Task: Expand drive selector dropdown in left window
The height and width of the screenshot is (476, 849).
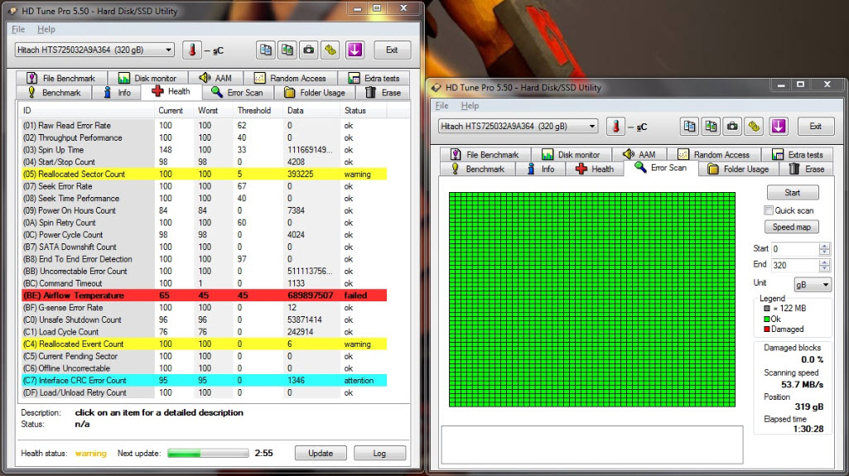Action: pos(168,50)
